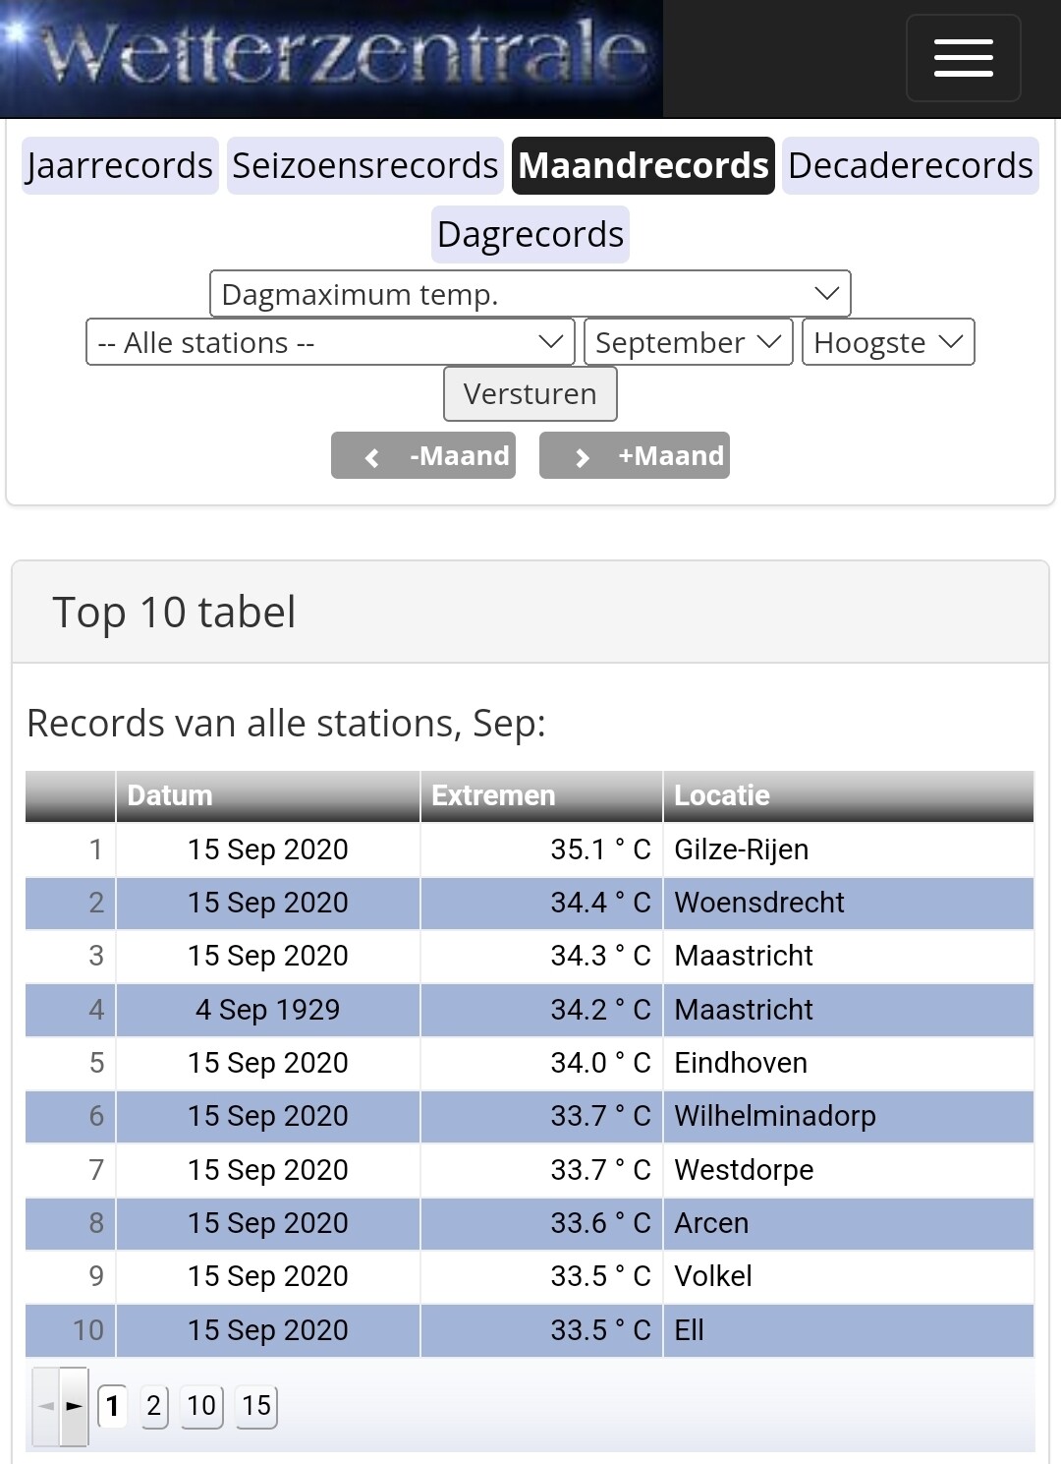Switch to the Seizoensrecords tab
The image size is (1061, 1464).
click(x=365, y=165)
